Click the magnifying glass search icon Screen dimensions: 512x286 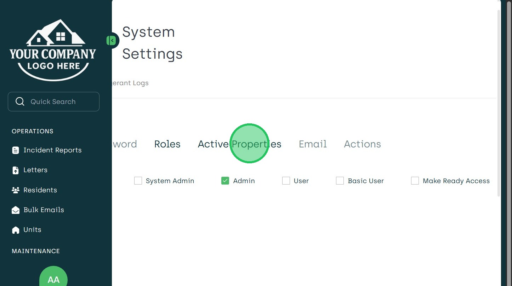point(20,102)
